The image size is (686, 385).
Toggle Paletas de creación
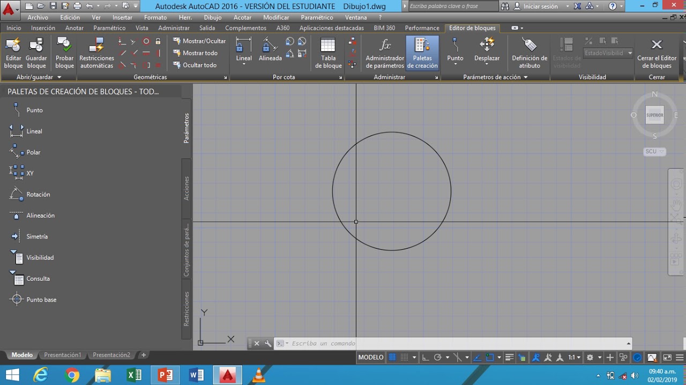[422, 53]
